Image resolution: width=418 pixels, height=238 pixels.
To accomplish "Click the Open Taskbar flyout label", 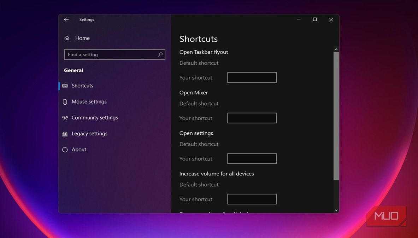I will 204,52.
